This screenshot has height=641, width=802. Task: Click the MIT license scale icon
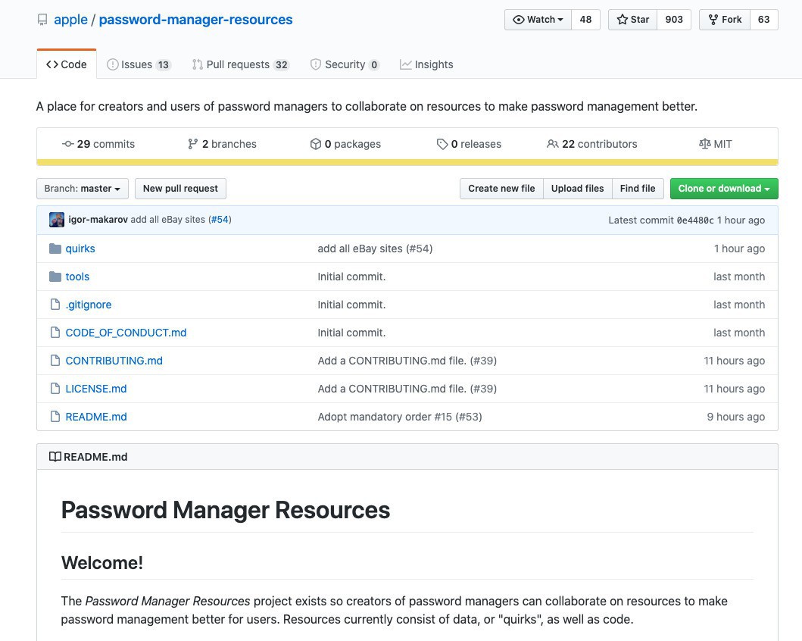704,144
